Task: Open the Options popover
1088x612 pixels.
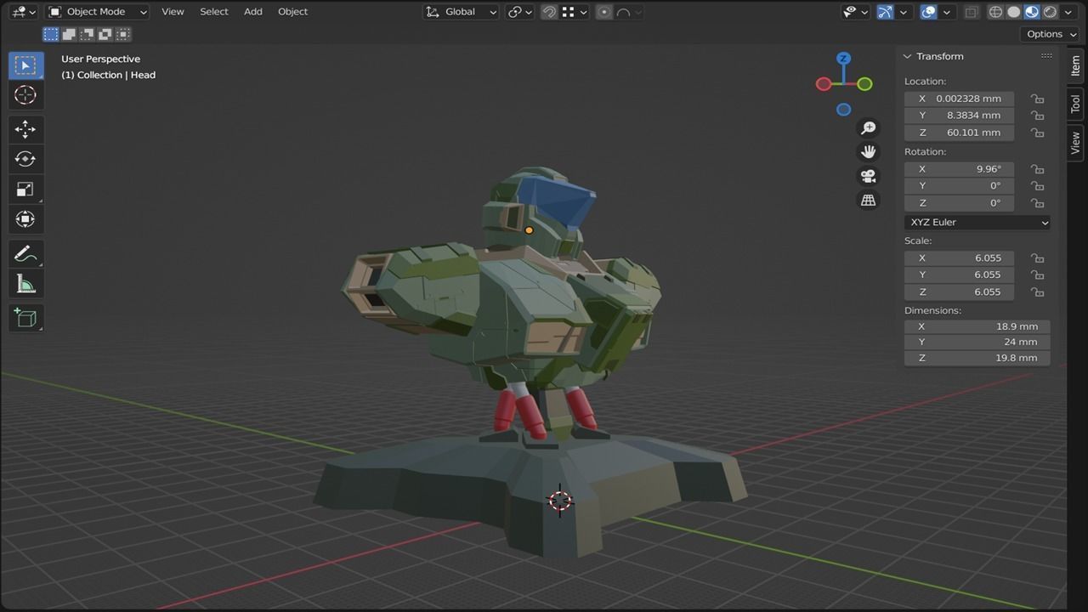Action: pos(1049,34)
